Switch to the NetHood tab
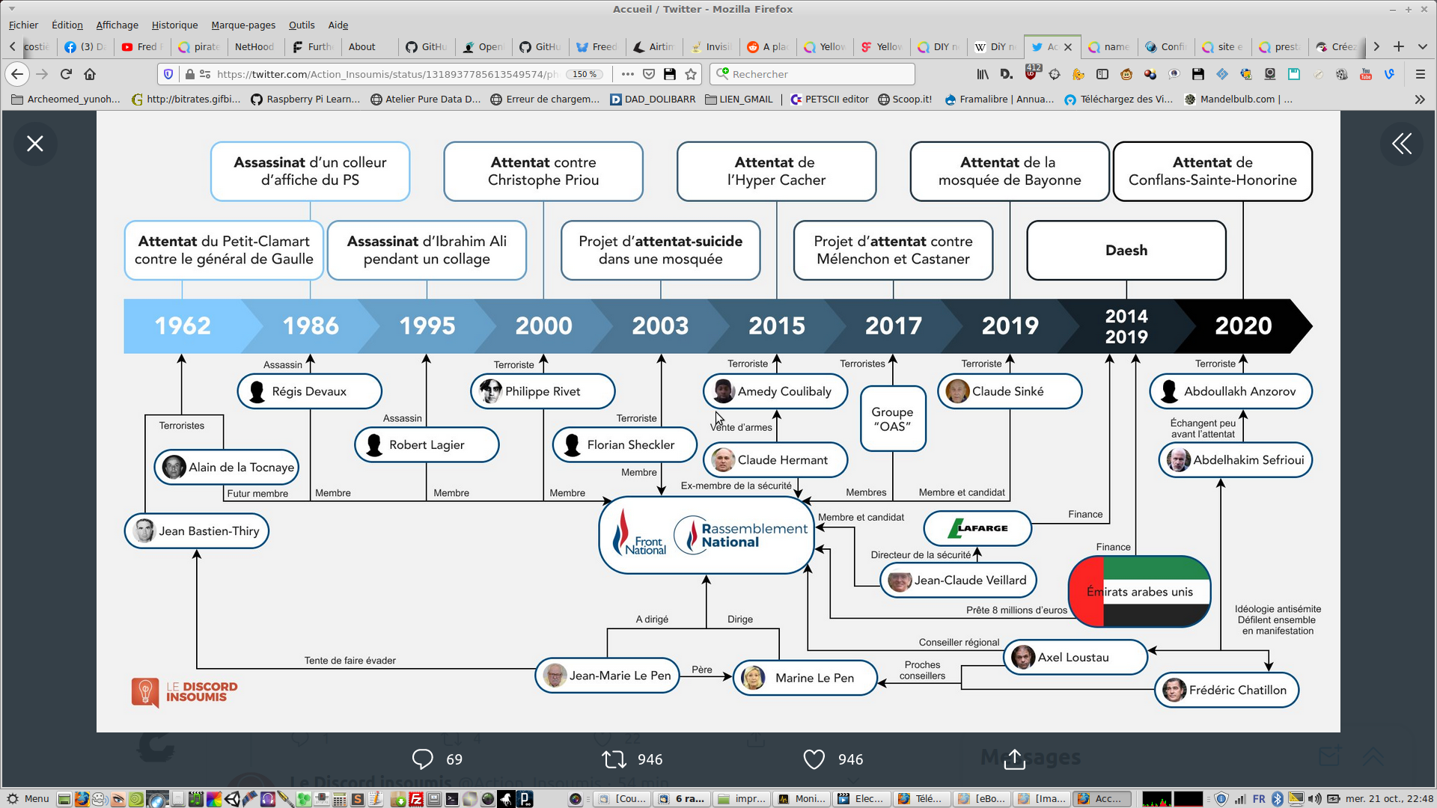1437x808 pixels. 254,46
